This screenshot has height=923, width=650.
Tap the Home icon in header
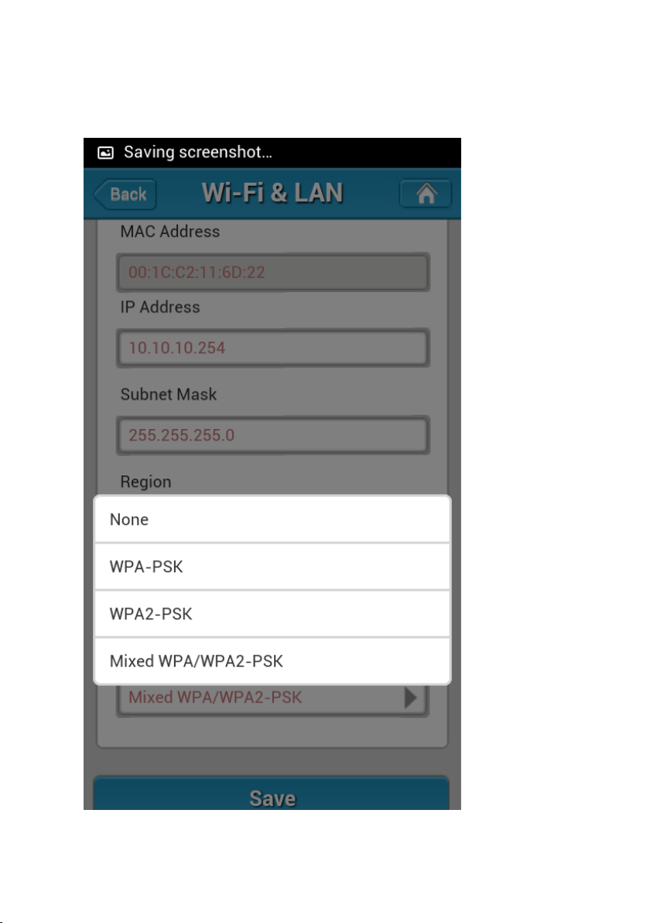point(426,194)
